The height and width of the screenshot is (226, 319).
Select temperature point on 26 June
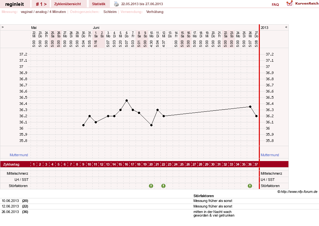250,107
